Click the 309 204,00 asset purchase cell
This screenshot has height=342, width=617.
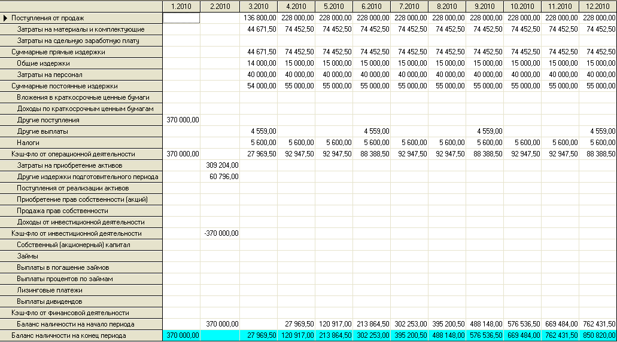[x=220, y=166]
